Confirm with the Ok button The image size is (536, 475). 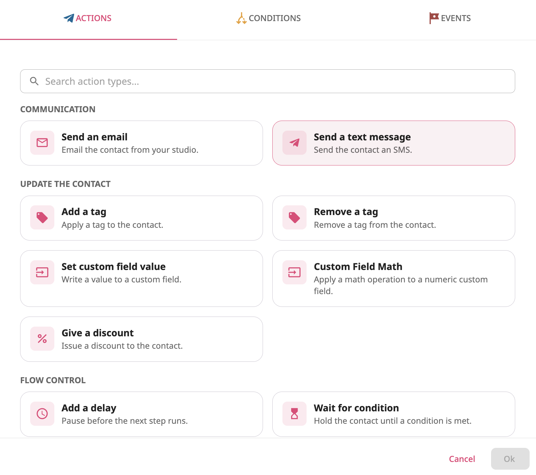click(510, 459)
